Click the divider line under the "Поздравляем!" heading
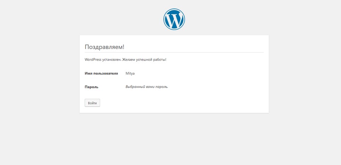Image resolution: width=341 pixels, height=165 pixels. click(174, 52)
